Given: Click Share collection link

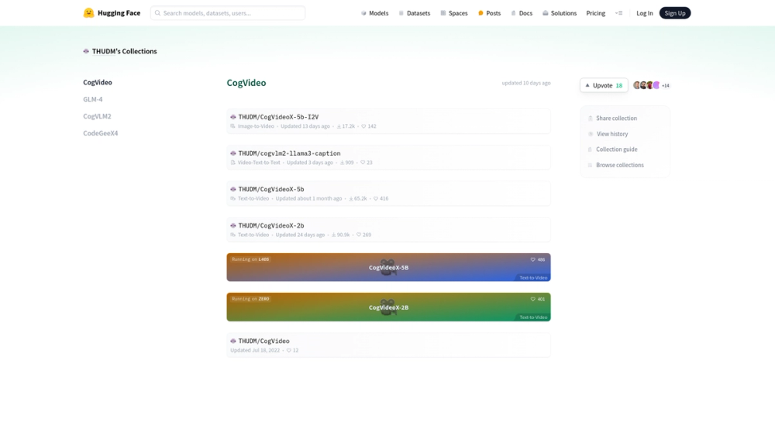Looking at the screenshot, I should (612, 118).
